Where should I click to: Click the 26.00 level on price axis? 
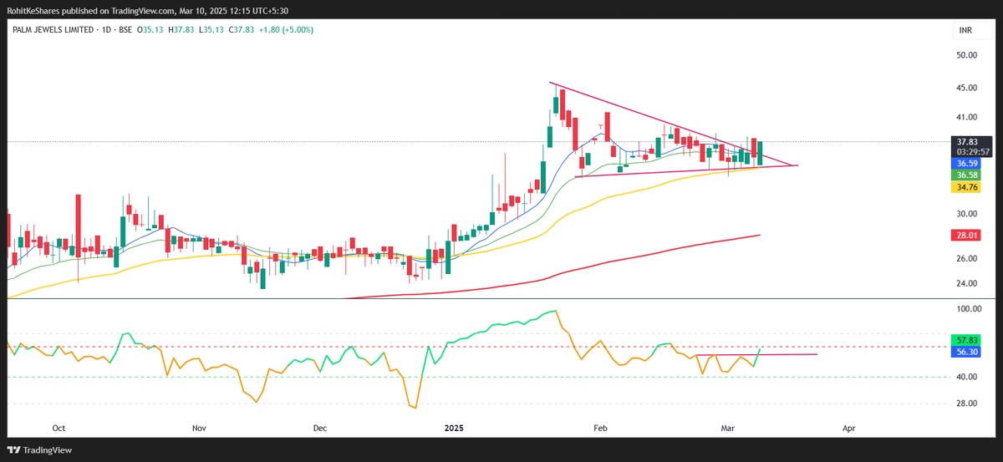tap(967, 259)
